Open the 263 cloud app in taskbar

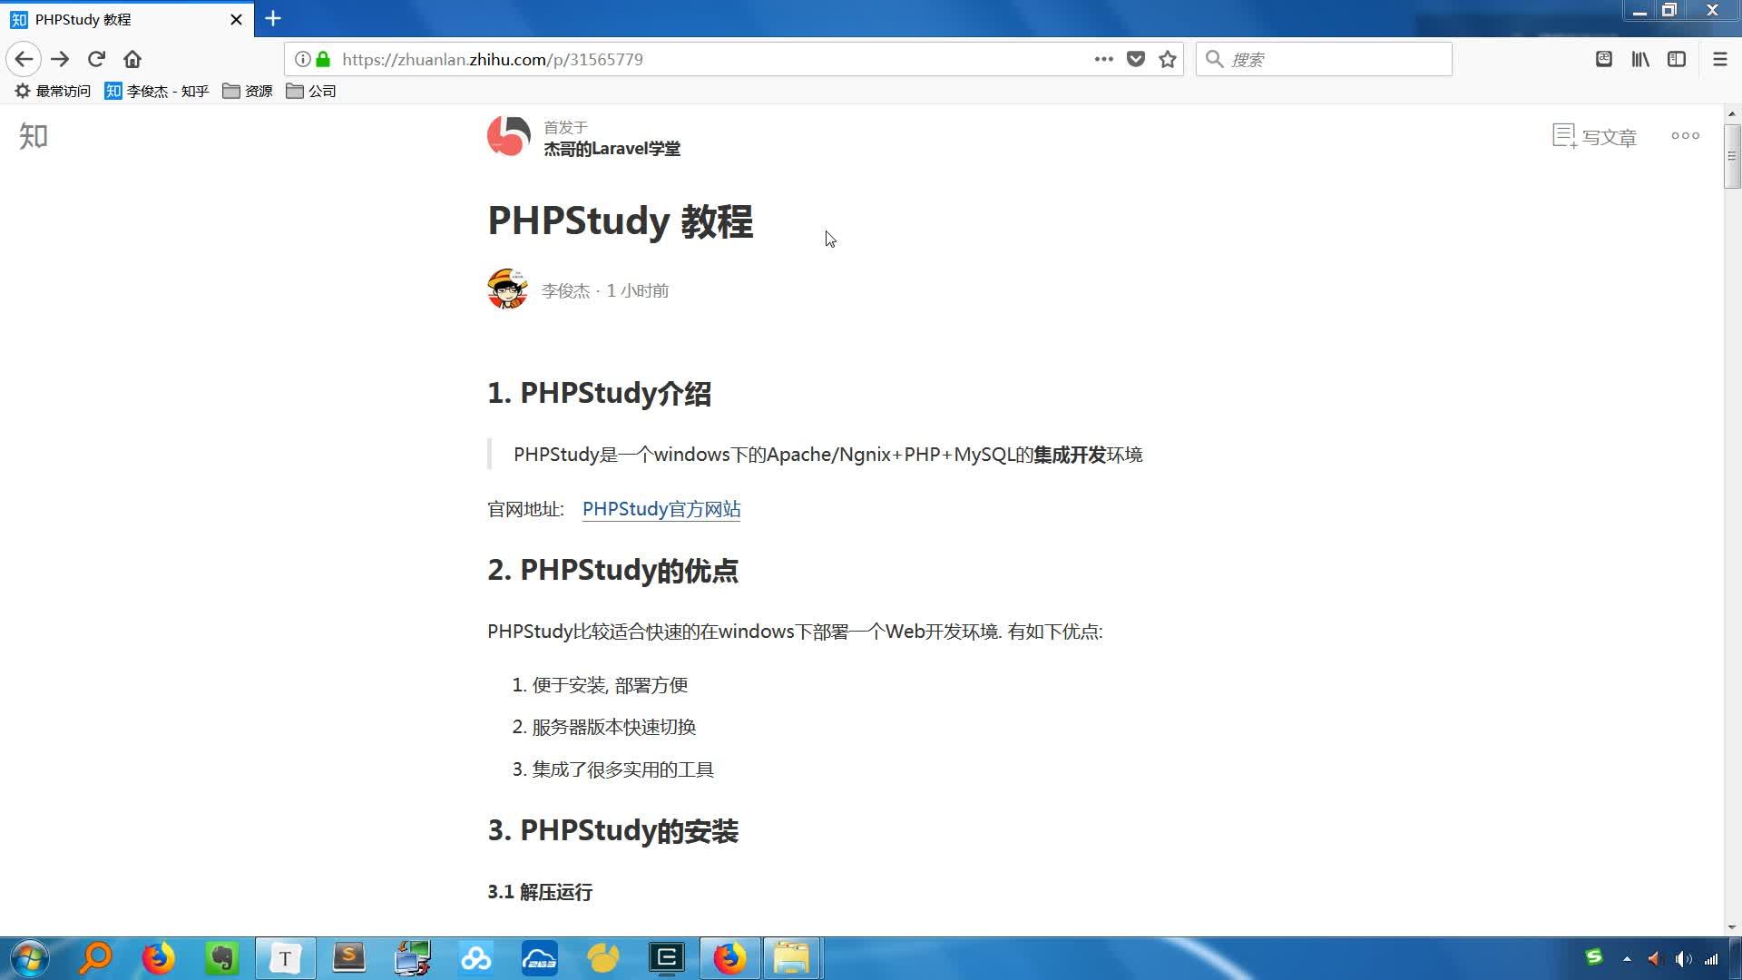540,958
